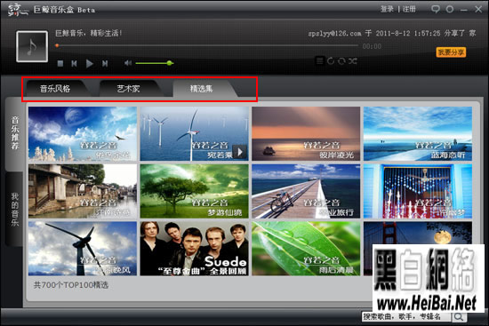
Task: Open the 宛若集 offshore turbines thumbnail
Action: pyautogui.click(x=195, y=134)
